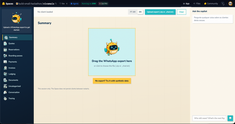Click Upload export (.zip or _chat.txt) button
235x124 pixels.
coord(160,12)
